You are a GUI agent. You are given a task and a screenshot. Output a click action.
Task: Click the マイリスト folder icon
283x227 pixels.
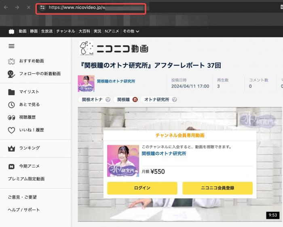tap(11, 92)
